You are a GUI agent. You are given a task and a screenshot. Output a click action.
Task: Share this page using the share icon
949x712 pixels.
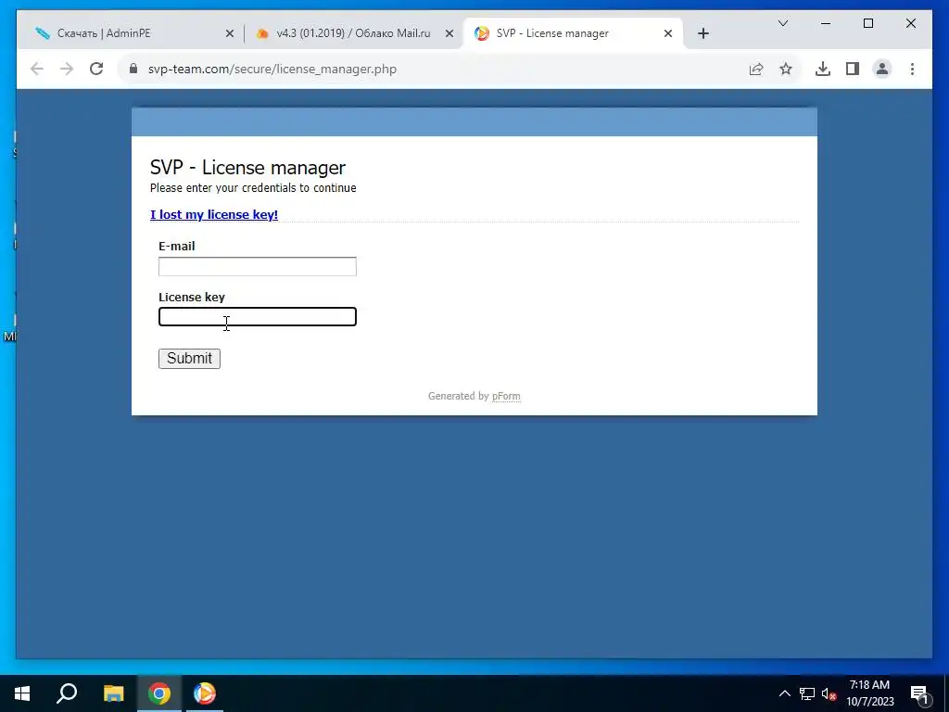pyautogui.click(x=756, y=69)
